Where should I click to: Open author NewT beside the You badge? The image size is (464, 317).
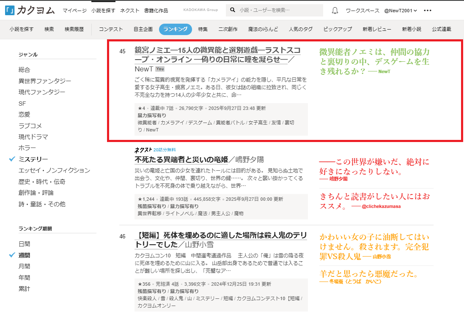144,69
